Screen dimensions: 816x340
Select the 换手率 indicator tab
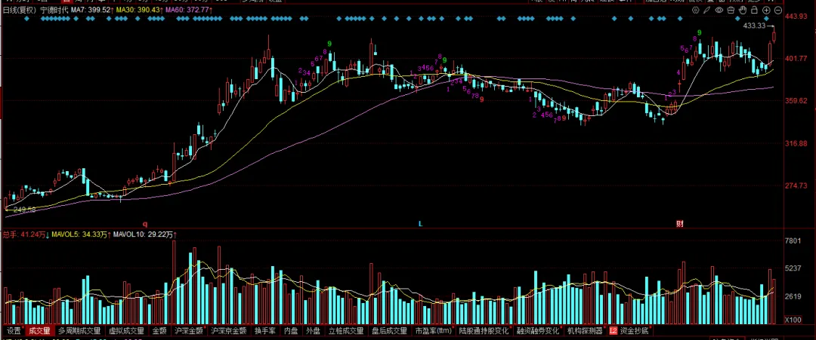265,330
